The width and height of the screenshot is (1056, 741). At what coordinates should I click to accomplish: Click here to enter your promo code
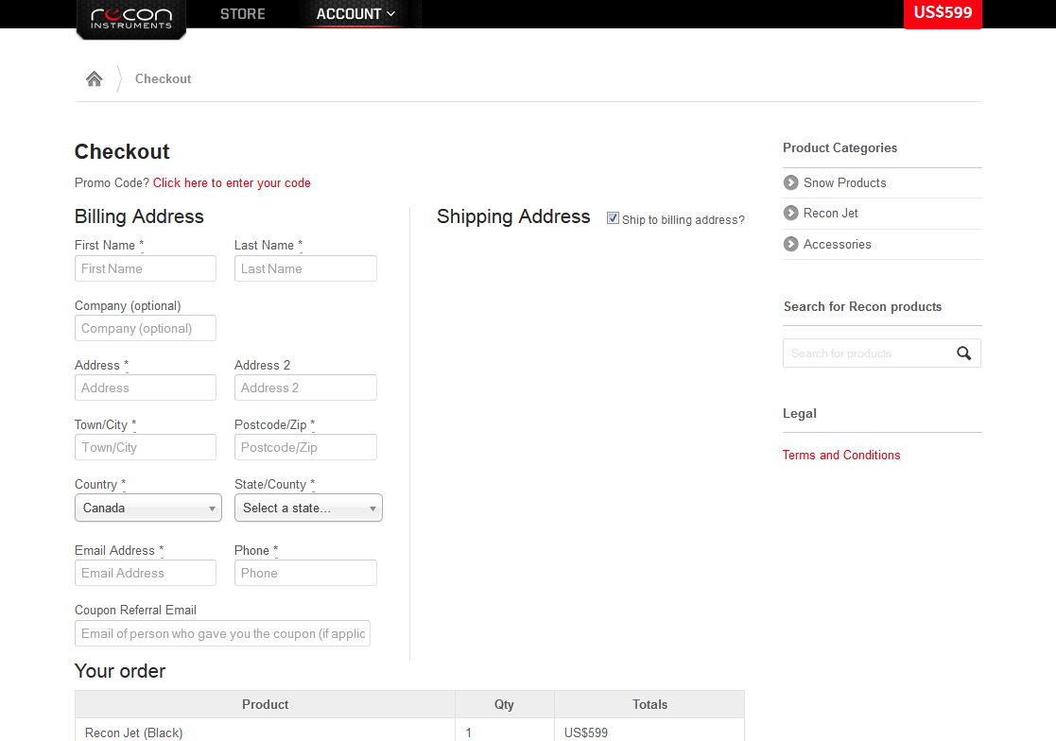(231, 182)
